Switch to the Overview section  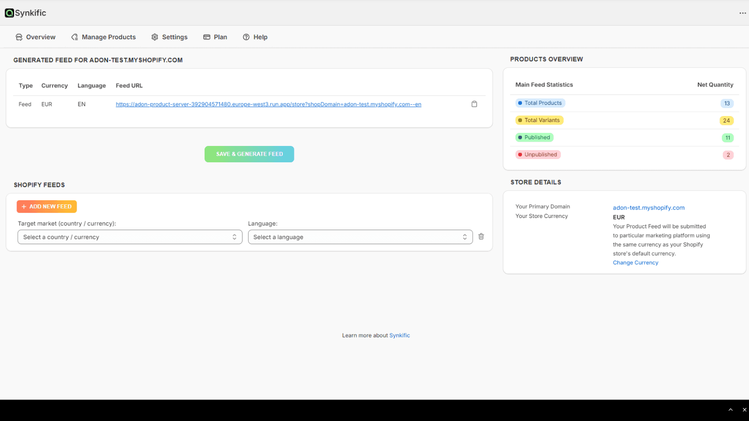[x=40, y=36]
